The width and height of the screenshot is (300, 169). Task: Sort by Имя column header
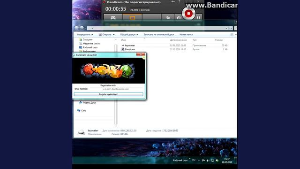click(x=123, y=40)
